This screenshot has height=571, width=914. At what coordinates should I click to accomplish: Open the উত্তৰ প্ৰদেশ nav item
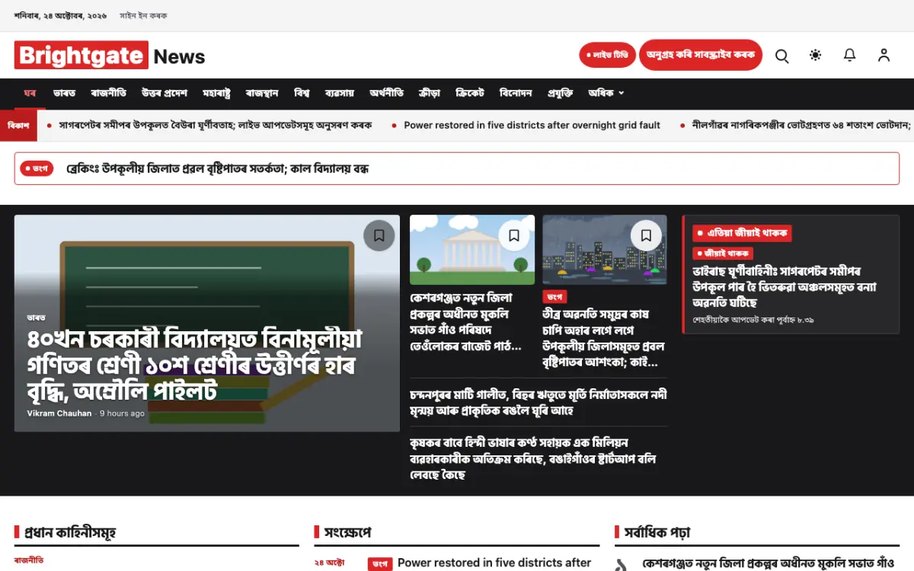pos(165,93)
